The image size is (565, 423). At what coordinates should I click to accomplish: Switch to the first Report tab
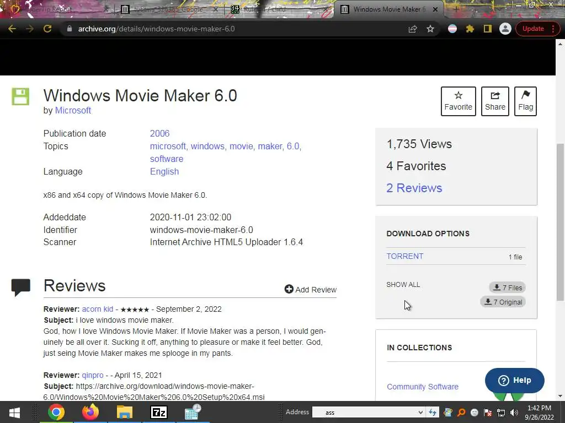click(57, 9)
